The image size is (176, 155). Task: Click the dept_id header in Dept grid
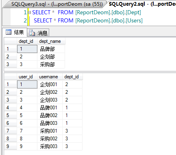click(27, 41)
